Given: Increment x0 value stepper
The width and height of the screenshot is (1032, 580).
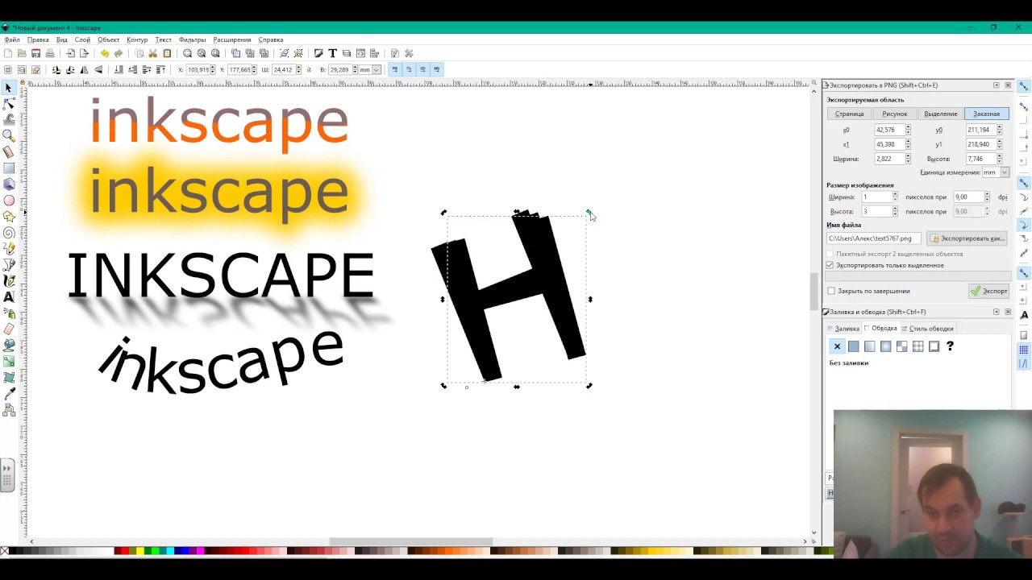Looking at the screenshot, I should tap(908, 126).
